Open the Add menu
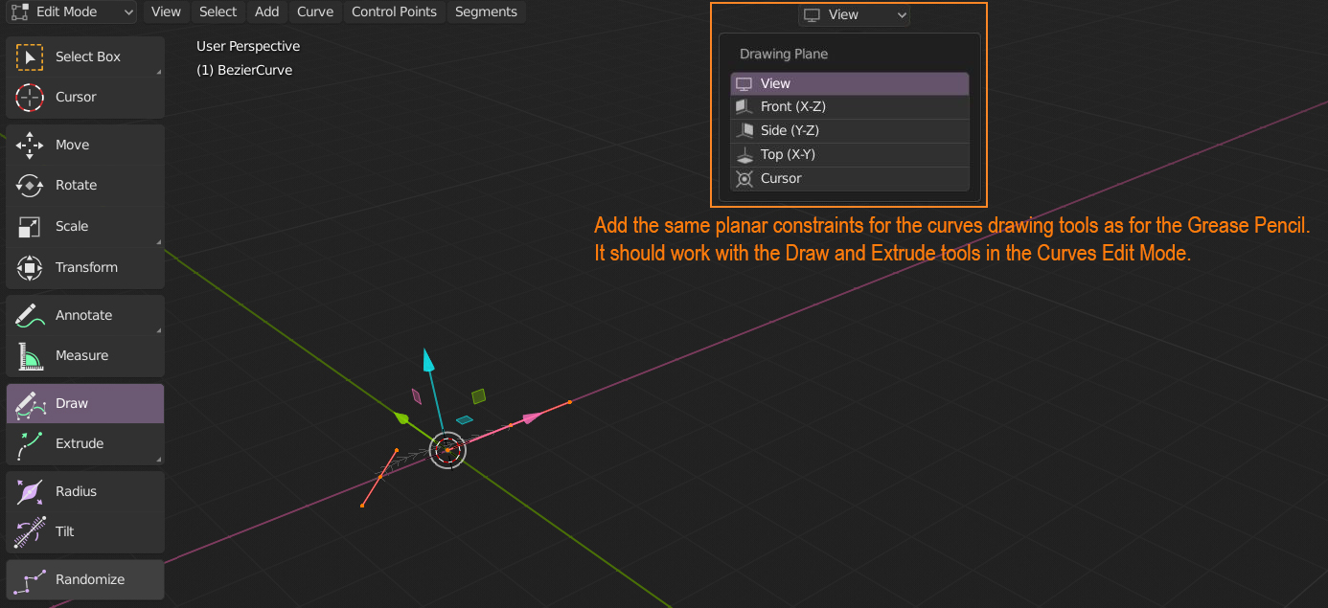 pyautogui.click(x=267, y=11)
